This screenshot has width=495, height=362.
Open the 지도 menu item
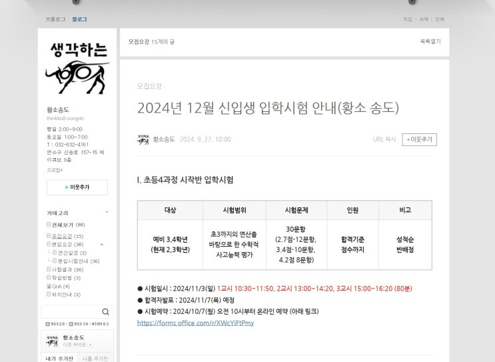(x=408, y=19)
